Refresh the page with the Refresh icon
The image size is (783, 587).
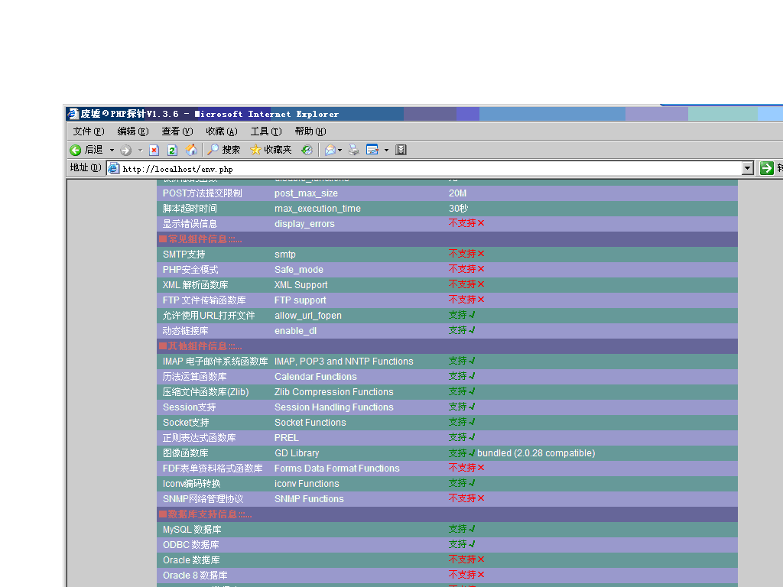click(171, 149)
